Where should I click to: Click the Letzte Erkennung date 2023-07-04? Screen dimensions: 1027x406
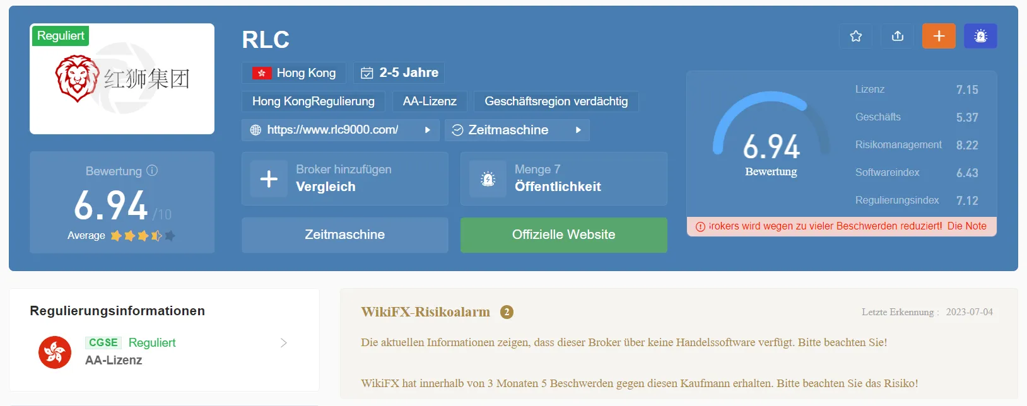[969, 312]
